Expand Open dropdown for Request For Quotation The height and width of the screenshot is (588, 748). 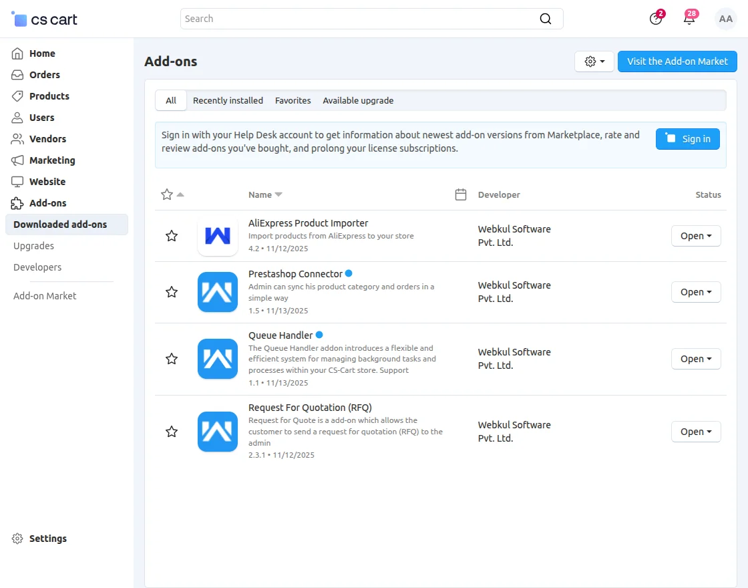pos(695,432)
